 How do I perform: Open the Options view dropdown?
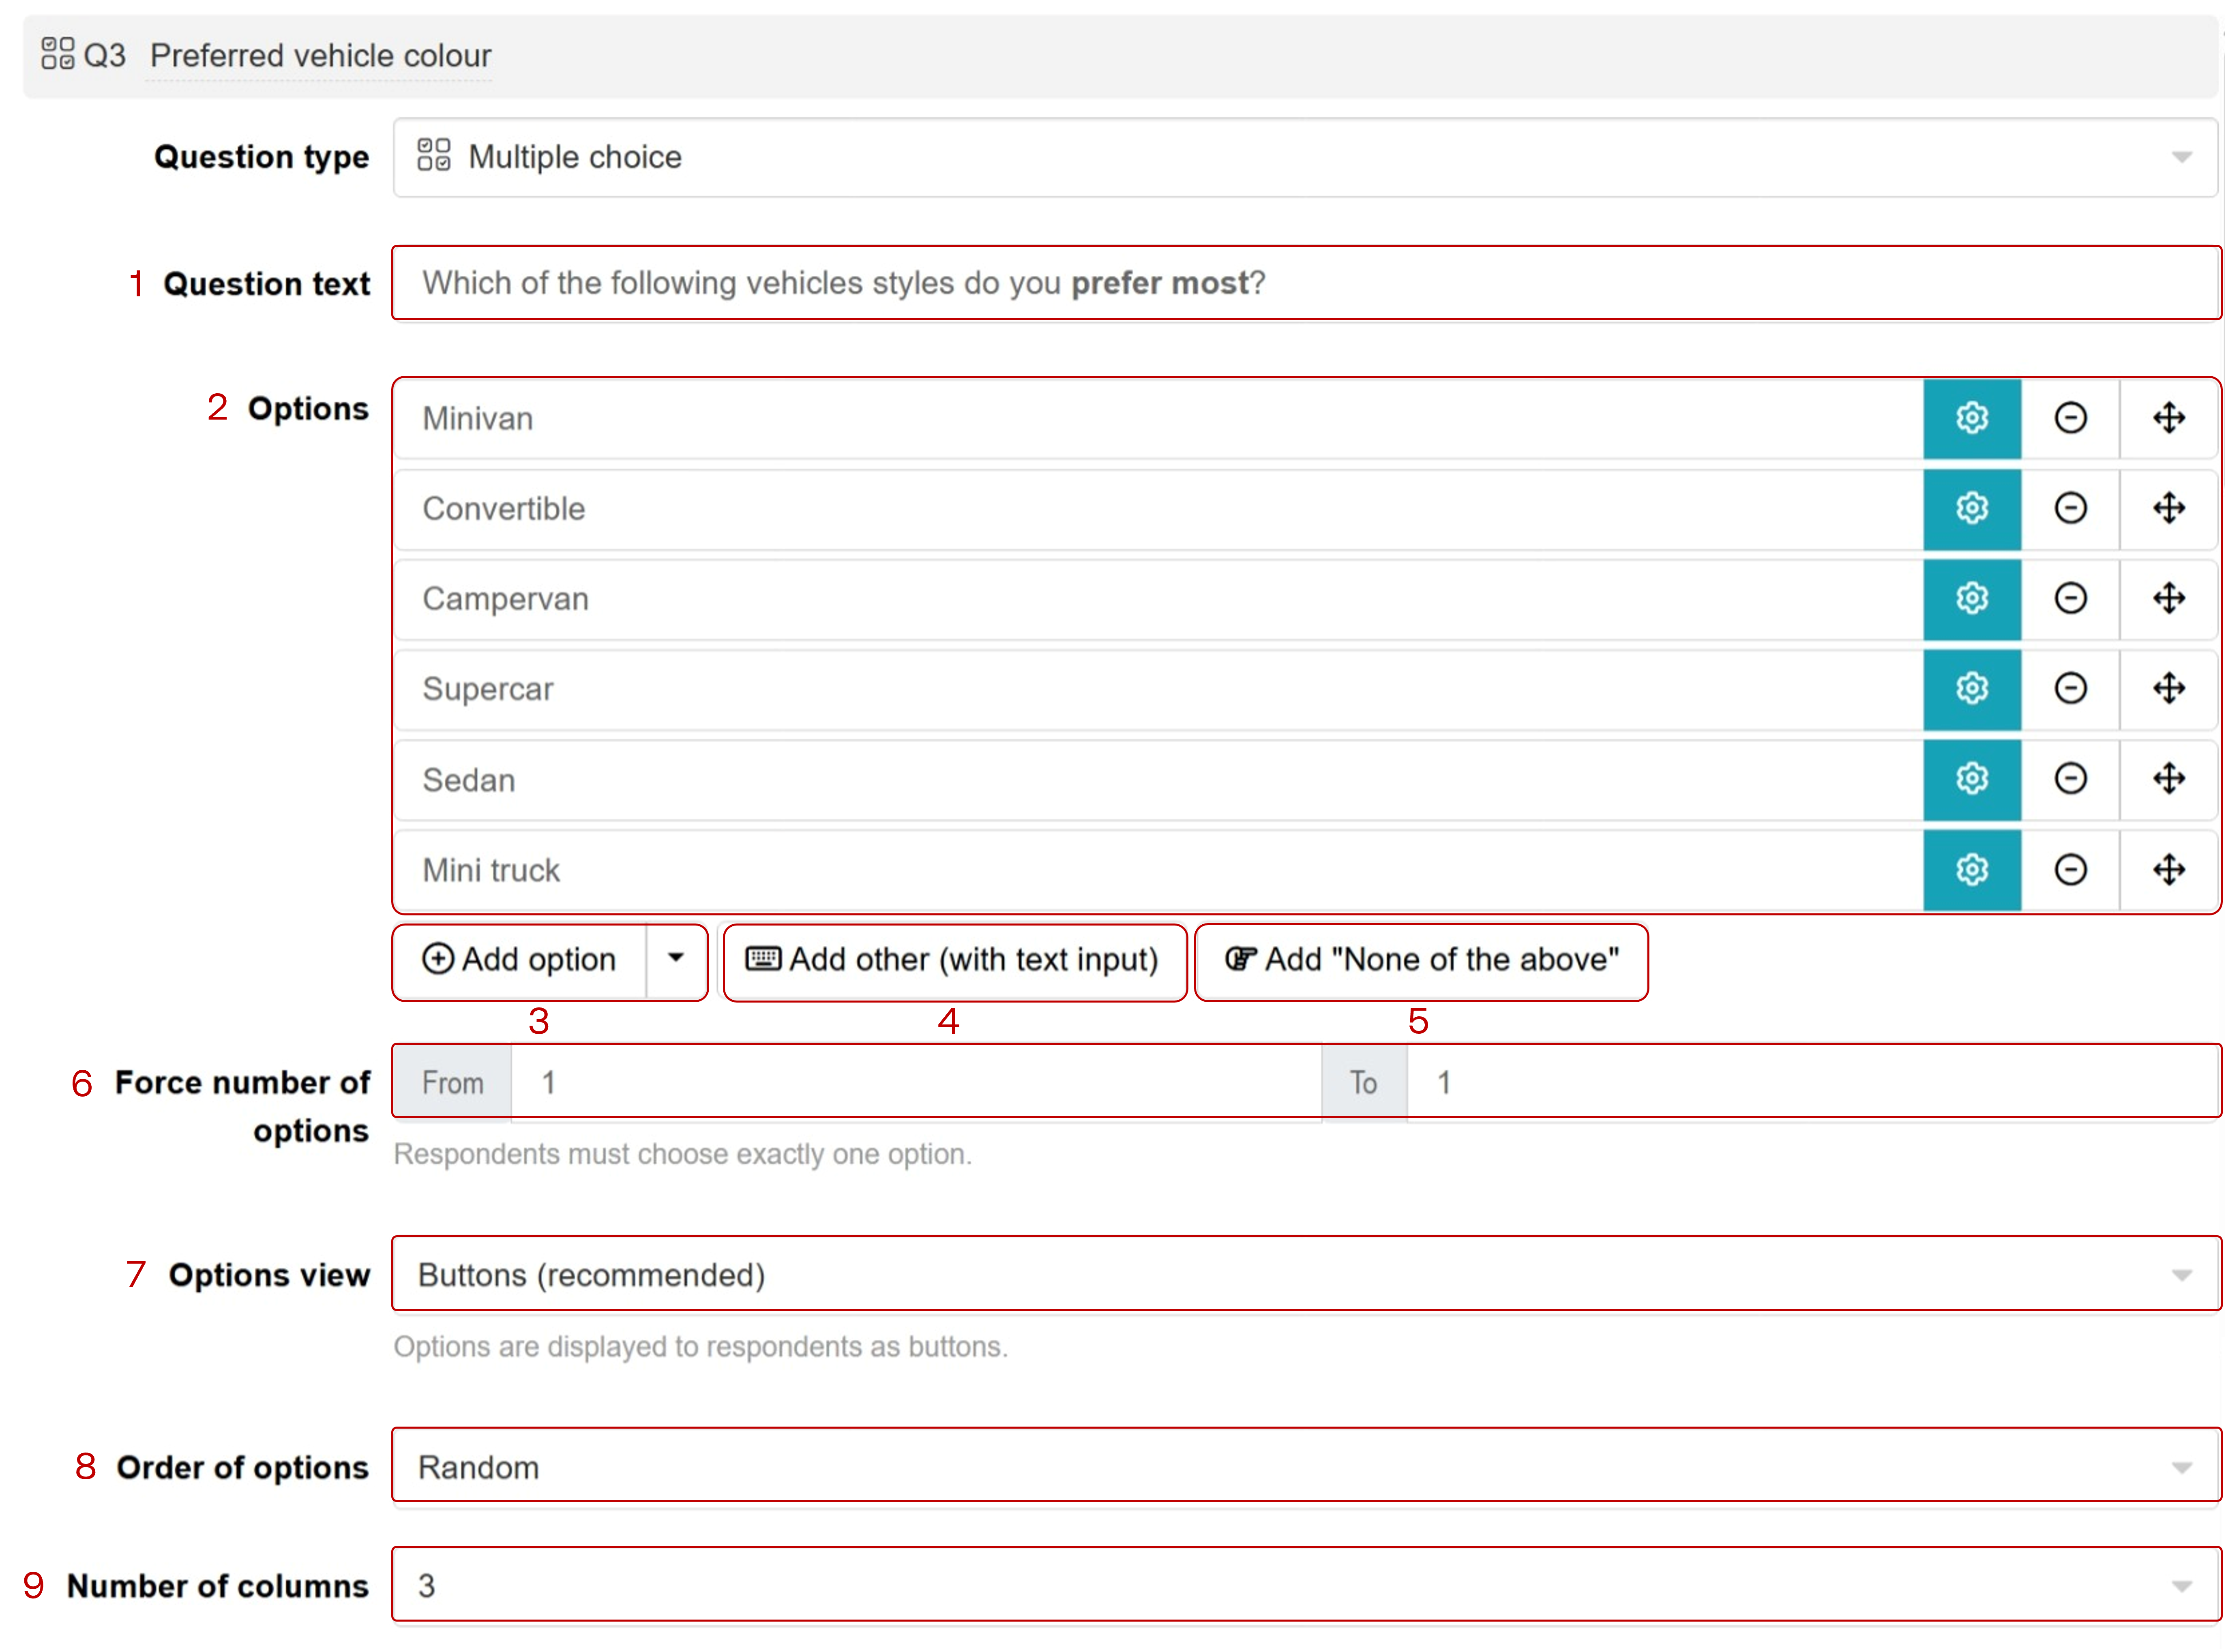[1305, 1274]
